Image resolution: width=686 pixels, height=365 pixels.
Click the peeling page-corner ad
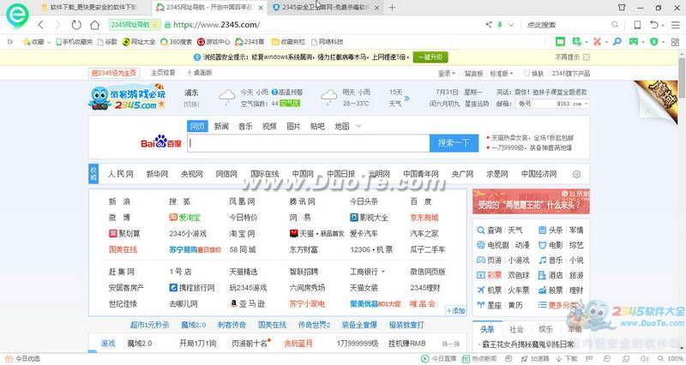[x=656, y=101]
